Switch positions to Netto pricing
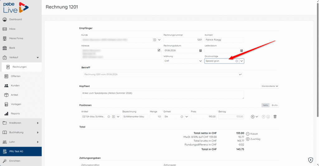The image size is (319, 166). (x=265, y=105)
